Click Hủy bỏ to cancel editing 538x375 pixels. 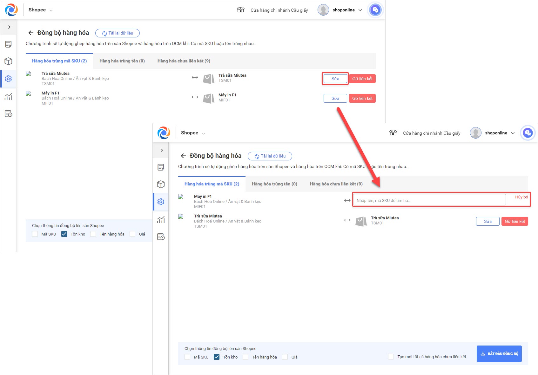(521, 197)
